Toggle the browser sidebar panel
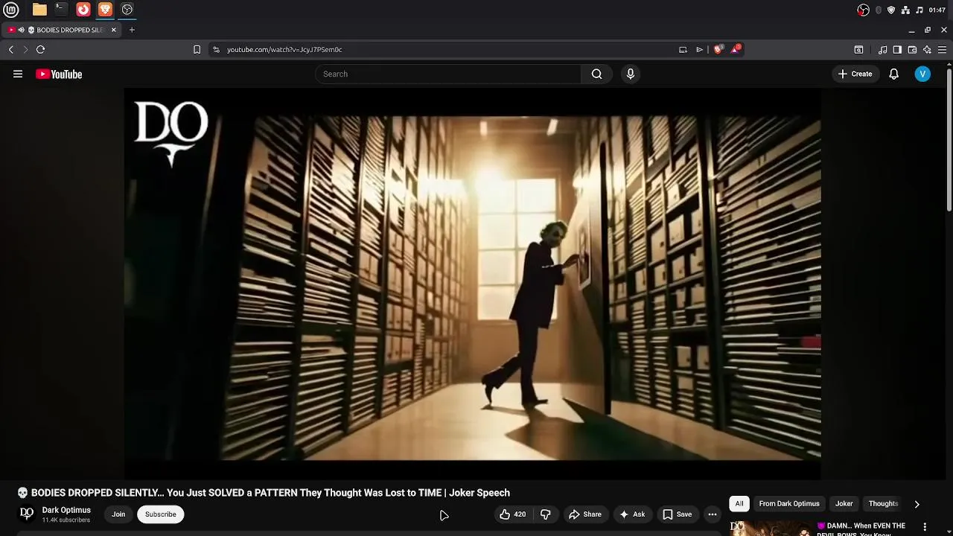Image resolution: width=953 pixels, height=536 pixels. pyautogui.click(x=897, y=50)
